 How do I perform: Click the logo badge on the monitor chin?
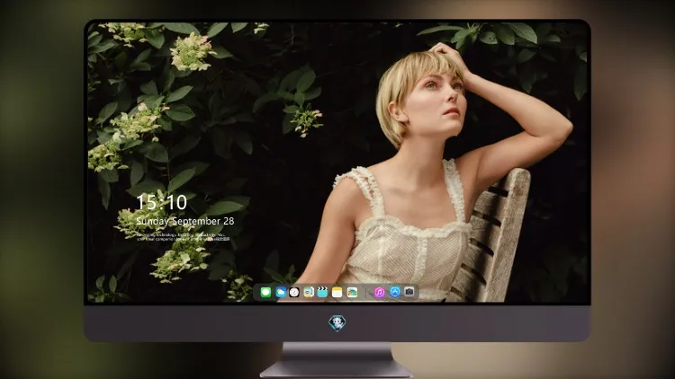(337, 323)
